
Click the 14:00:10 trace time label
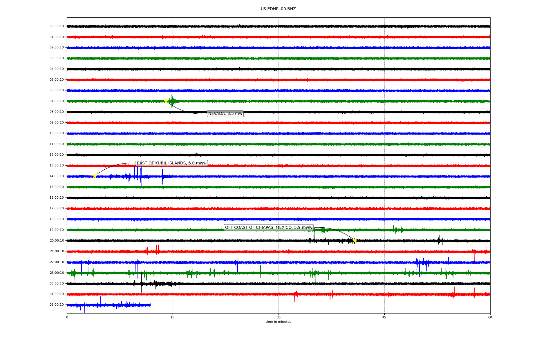(57, 176)
